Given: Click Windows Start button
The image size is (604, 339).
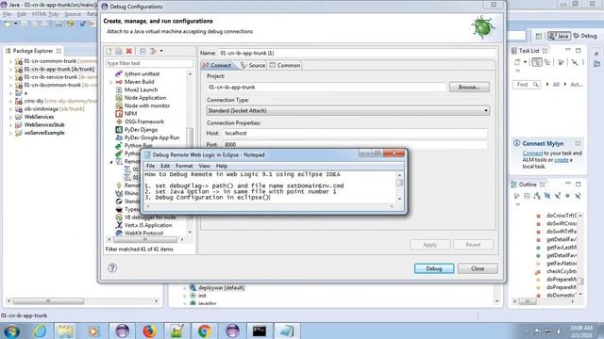Looking at the screenshot, I should click(x=11, y=331).
